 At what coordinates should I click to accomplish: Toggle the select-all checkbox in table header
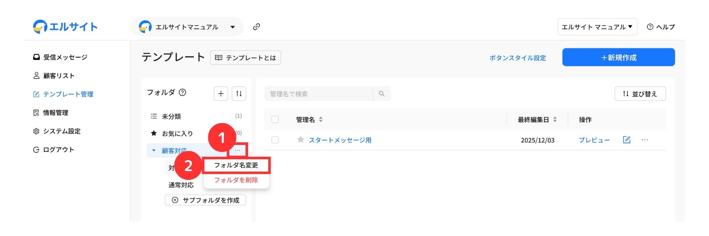coord(275,119)
